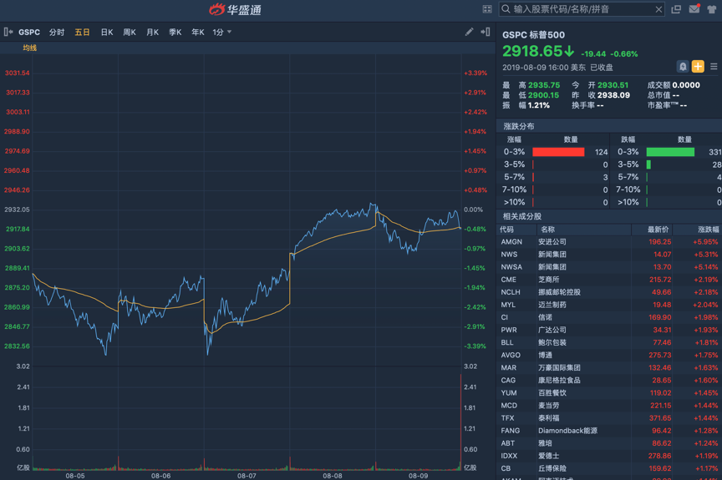Screen dimensions: 722x480
Task: Sort constituents by 名称 column
Action: tap(547, 230)
